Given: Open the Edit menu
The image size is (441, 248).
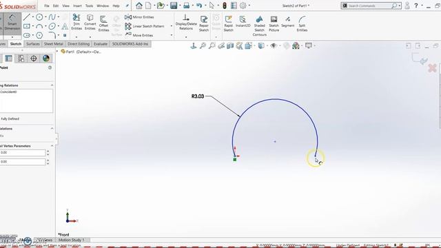Looking at the screenshot, I should (56, 6).
